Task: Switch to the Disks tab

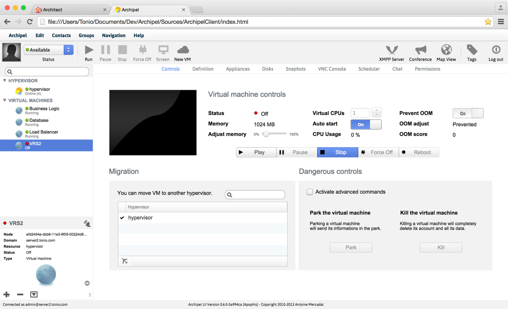Action: coord(268,69)
